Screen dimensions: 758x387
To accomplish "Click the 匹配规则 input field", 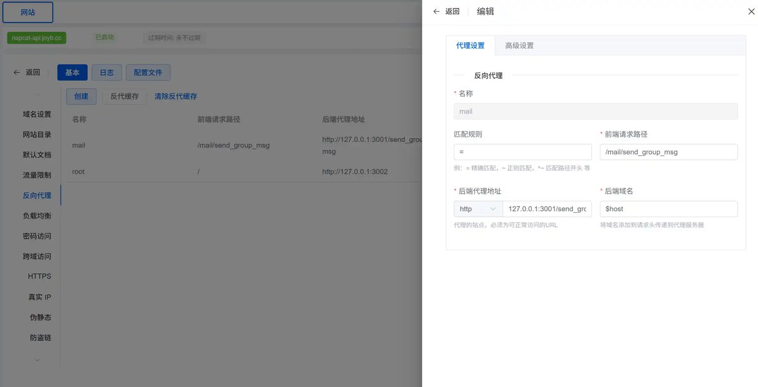I will pyautogui.click(x=522, y=152).
